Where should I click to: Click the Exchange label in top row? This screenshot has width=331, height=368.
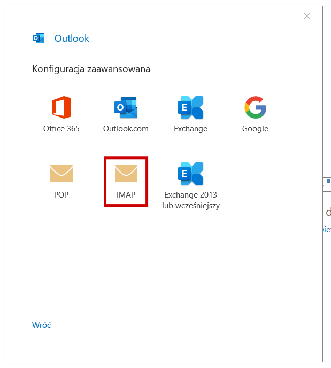[190, 129]
